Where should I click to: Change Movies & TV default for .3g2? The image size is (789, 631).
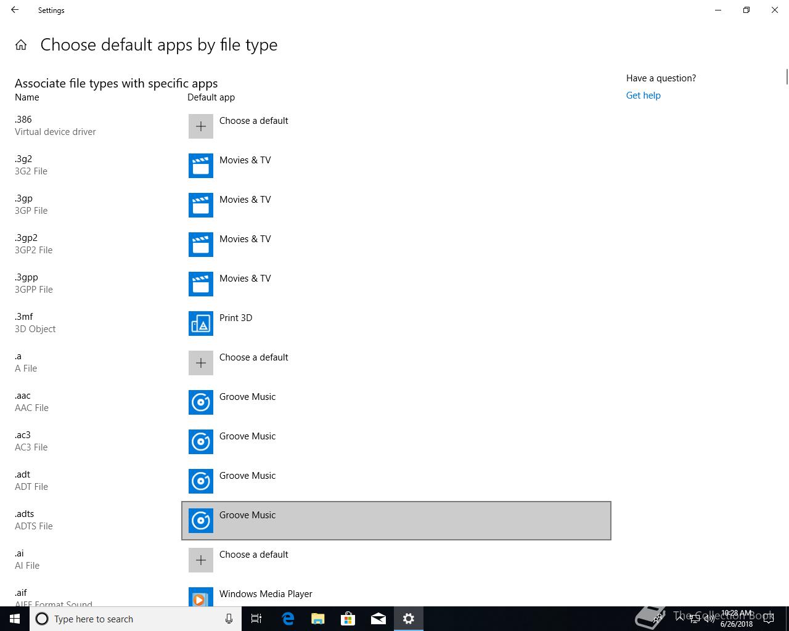396,166
